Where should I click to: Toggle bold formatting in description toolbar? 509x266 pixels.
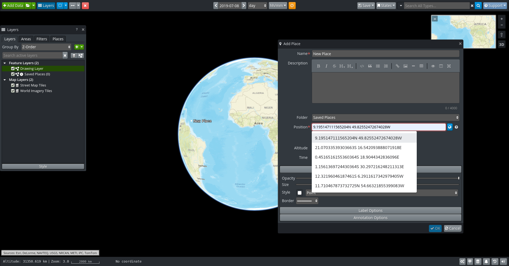coord(319,66)
